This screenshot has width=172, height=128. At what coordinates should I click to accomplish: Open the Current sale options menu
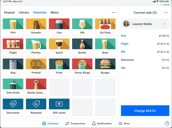pyautogui.click(x=166, y=12)
